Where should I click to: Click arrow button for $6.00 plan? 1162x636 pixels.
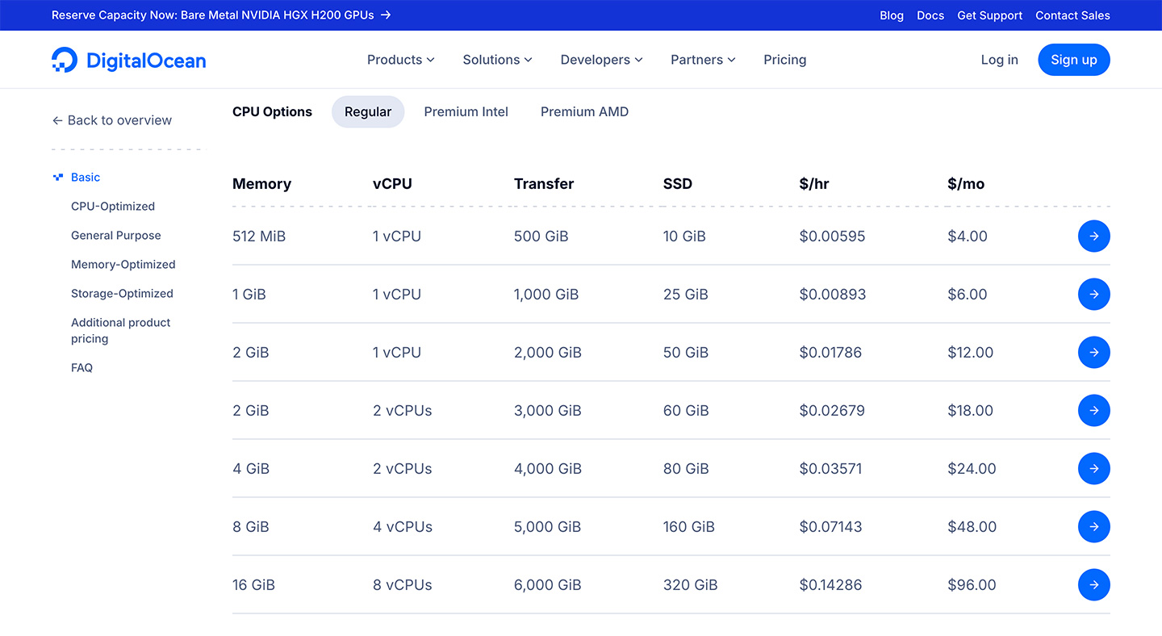(1093, 295)
